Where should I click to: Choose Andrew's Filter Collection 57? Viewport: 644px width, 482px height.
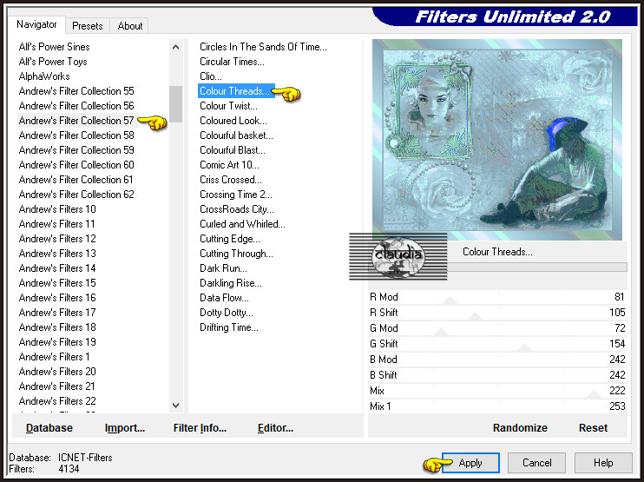tap(76, 121)
